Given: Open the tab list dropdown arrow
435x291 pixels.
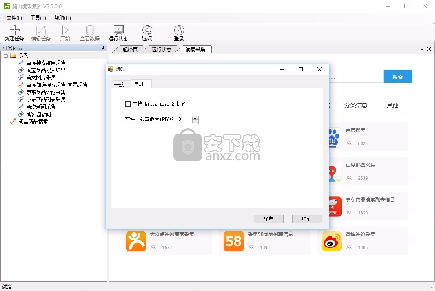Looking at the screenshot, I should (422, 49).
